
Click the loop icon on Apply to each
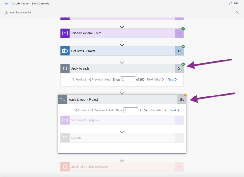65,69
